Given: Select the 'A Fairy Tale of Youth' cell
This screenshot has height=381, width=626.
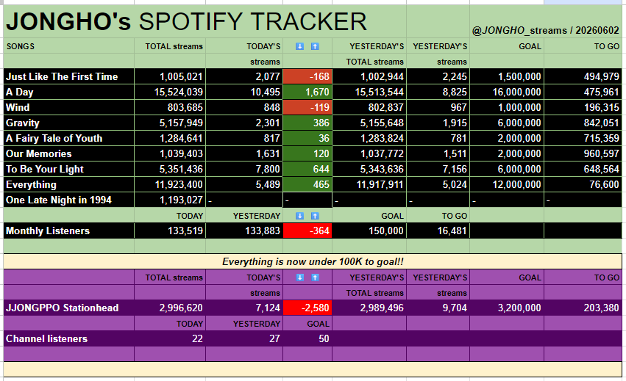Looking at the screenshot, I should click(68, 138).
